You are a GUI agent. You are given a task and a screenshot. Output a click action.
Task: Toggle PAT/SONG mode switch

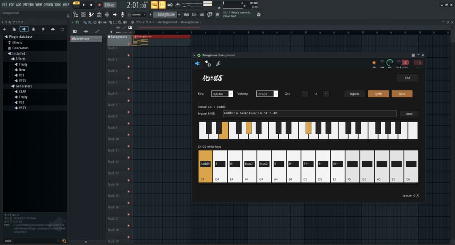76,4
